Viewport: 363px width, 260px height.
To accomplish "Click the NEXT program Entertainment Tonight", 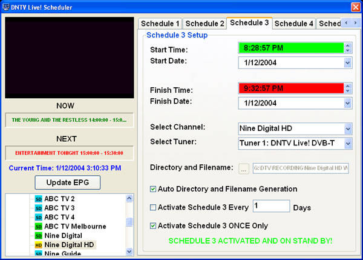I will click(69, 153).
